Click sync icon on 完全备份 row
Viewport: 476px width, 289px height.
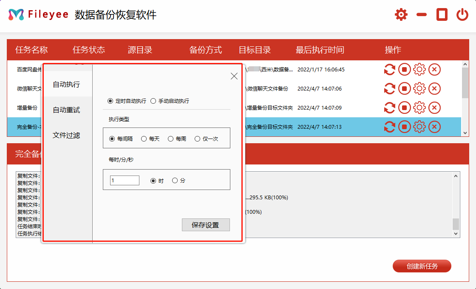[x=390, y=127]
